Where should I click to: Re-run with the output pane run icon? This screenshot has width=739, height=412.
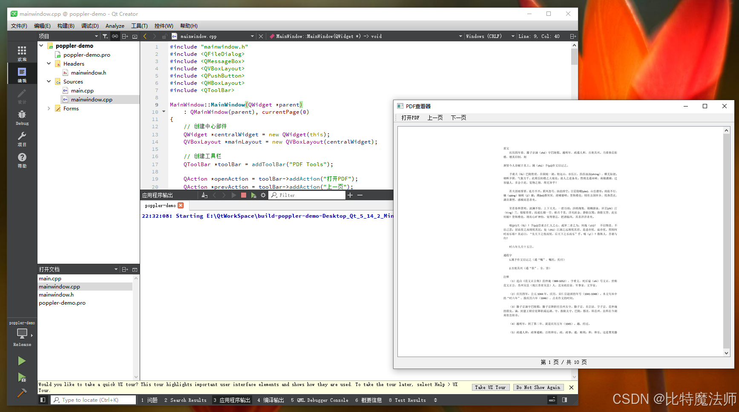(234, 195)
